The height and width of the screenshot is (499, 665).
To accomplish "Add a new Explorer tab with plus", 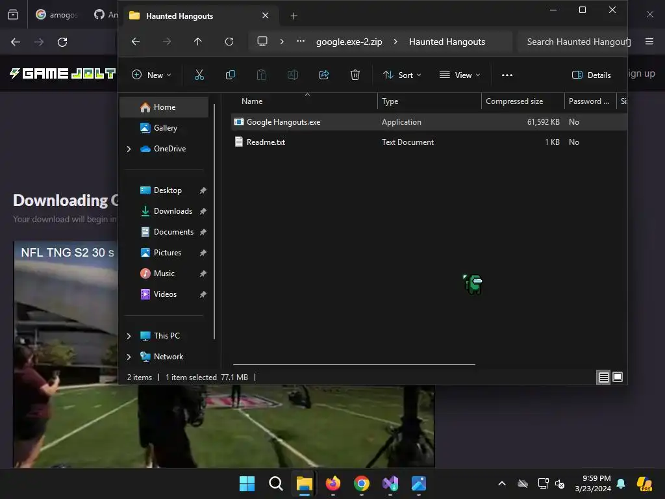I will (294, 16).
